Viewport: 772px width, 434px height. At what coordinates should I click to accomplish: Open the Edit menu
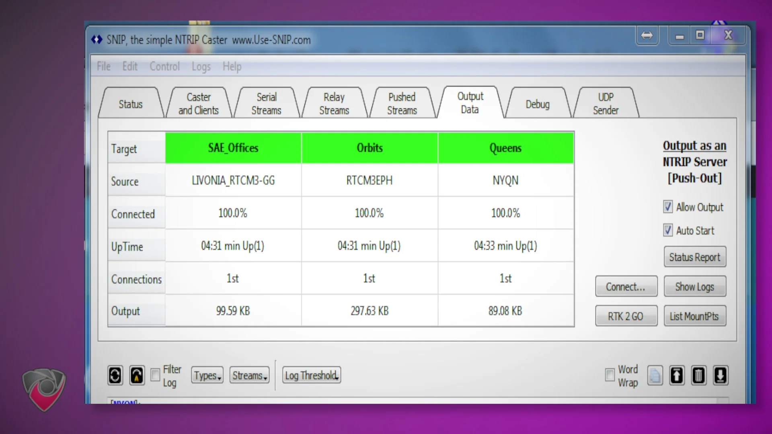[130, 66]
